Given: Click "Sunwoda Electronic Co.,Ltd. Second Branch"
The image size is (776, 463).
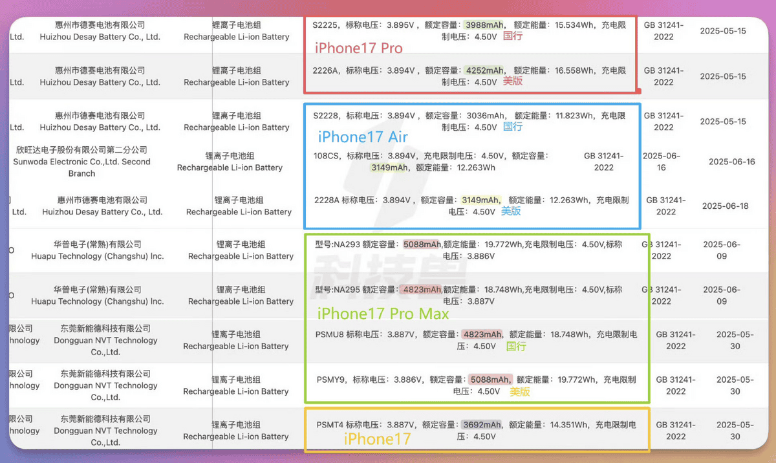Looking at the screenshot, I should pos(81,167).
